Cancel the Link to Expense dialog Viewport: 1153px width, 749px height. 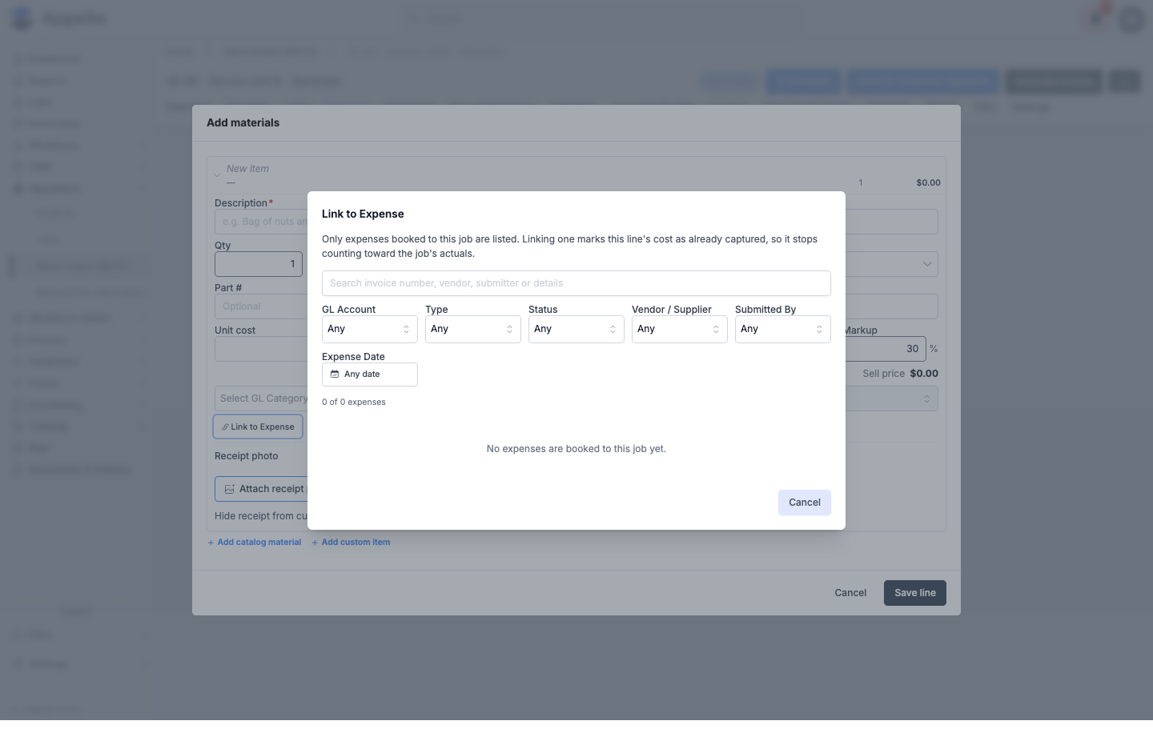[x=804, y=503]
